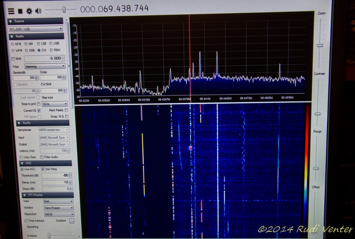
Task: Select the NFM radio mode
Action: tap(12, 44)
